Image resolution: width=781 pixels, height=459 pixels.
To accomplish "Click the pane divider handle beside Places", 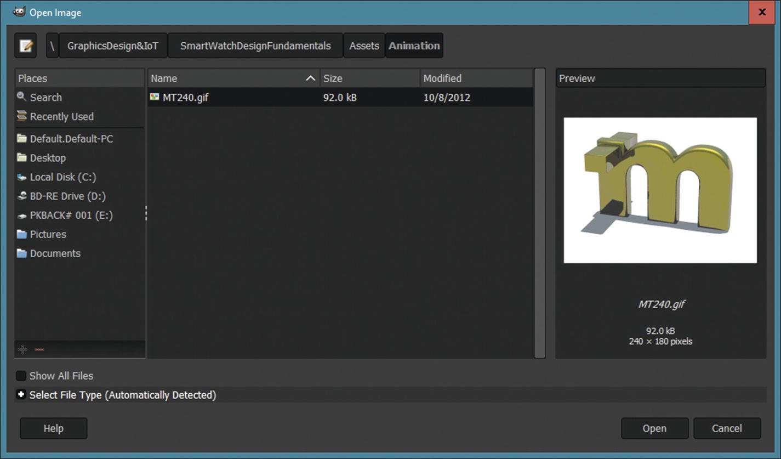I will coord(146,213).
